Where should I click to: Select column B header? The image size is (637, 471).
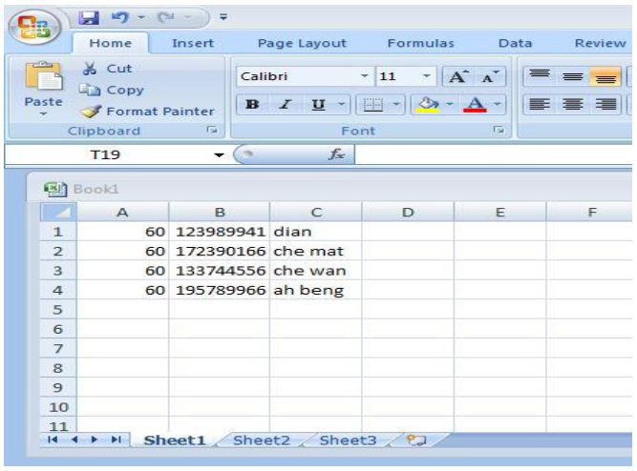coord(220,212)
